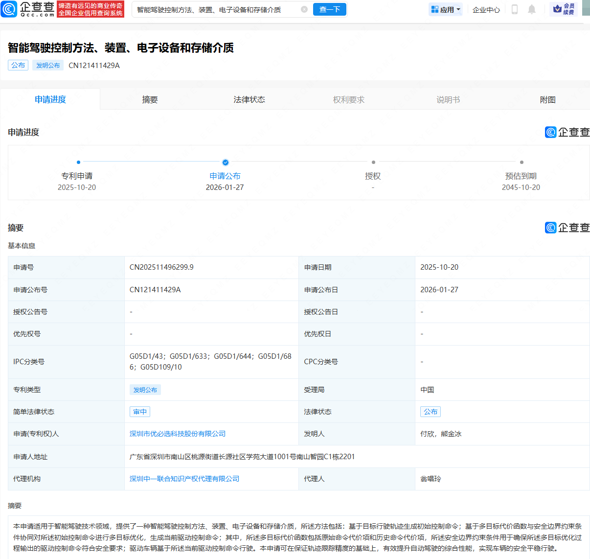Open the mobile phone app icon
The width and height of the screenshot is (590, 559).
pos(514,9)
